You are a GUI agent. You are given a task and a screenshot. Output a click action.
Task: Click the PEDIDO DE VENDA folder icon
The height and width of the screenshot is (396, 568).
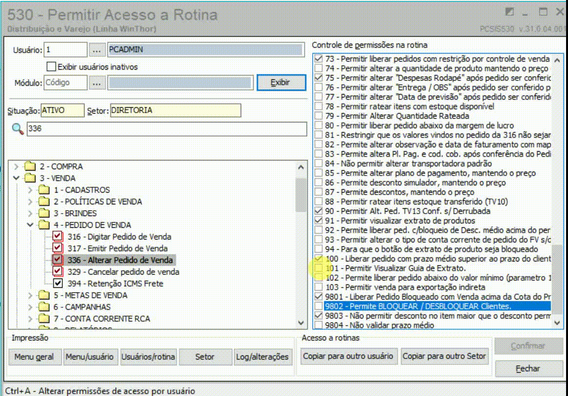pyautogui.click(x=44, y=225)
